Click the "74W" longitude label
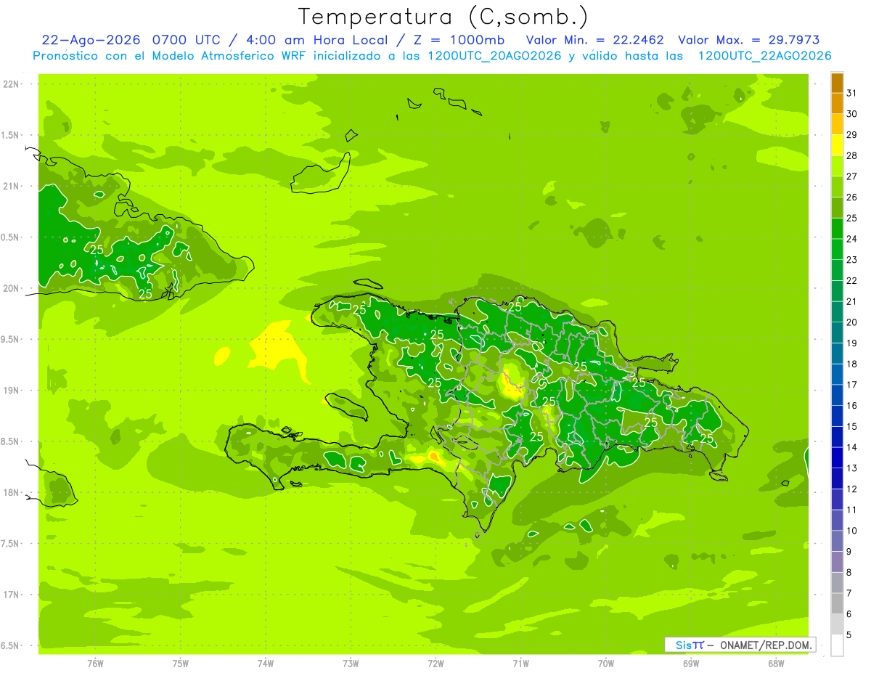This screenshot has width=871, height=673. [x=266, y=664]
